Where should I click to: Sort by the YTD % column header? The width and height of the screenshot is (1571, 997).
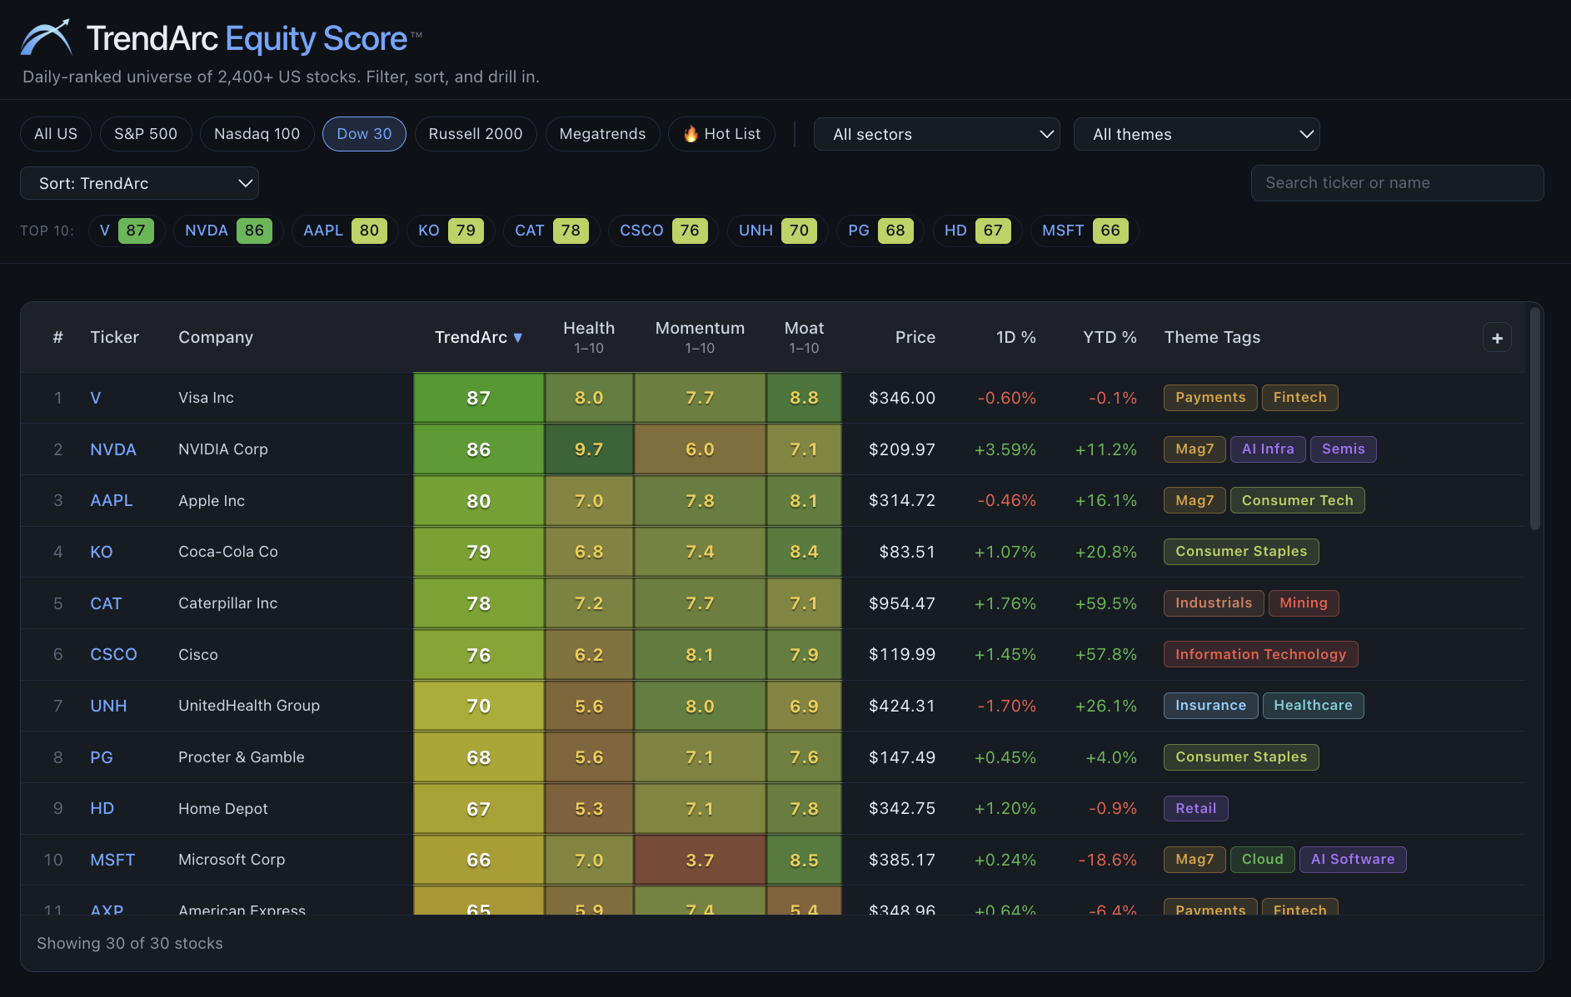(1110, 337)
